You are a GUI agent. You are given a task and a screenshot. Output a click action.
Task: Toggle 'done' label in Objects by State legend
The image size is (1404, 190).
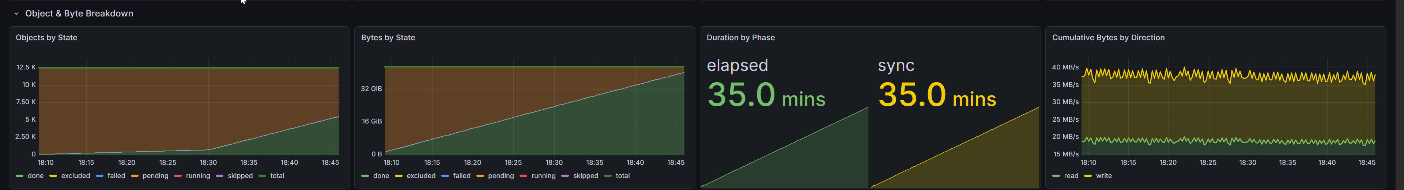coord(35,176)
